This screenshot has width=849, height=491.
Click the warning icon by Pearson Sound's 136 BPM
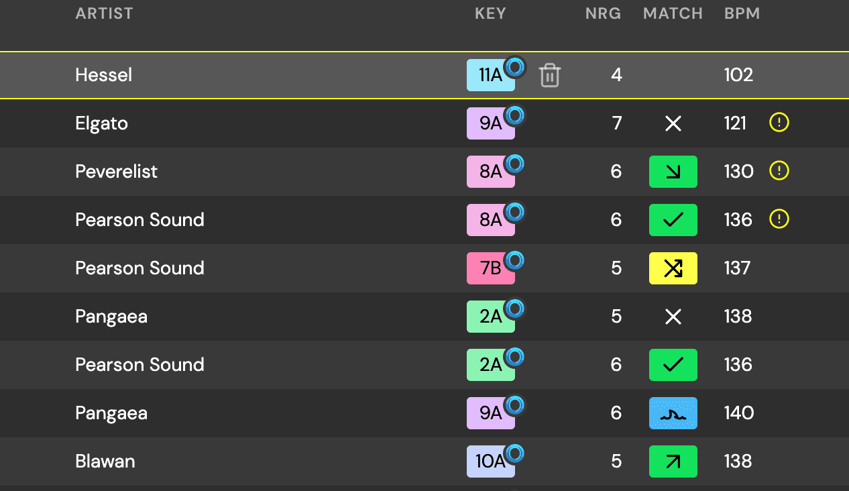779,219
